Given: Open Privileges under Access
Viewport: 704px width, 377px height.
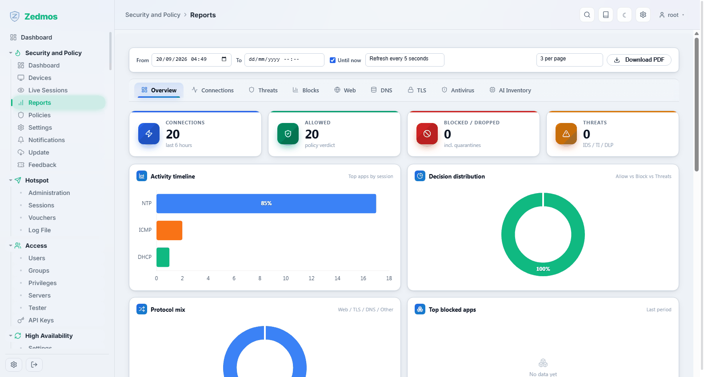Looking at the screenshot, I should coord(42,283).
